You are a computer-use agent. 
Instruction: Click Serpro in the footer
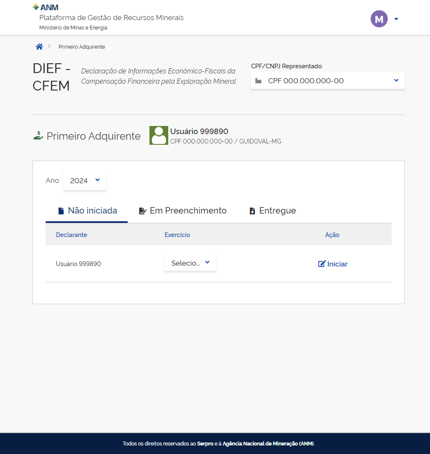205,444
